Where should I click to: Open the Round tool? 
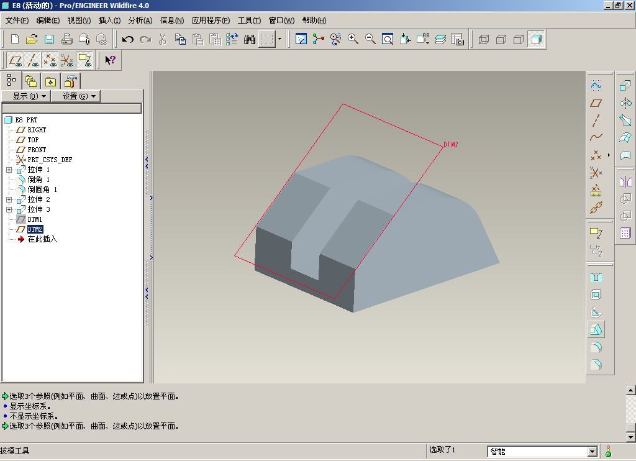[x=596, y=347]
